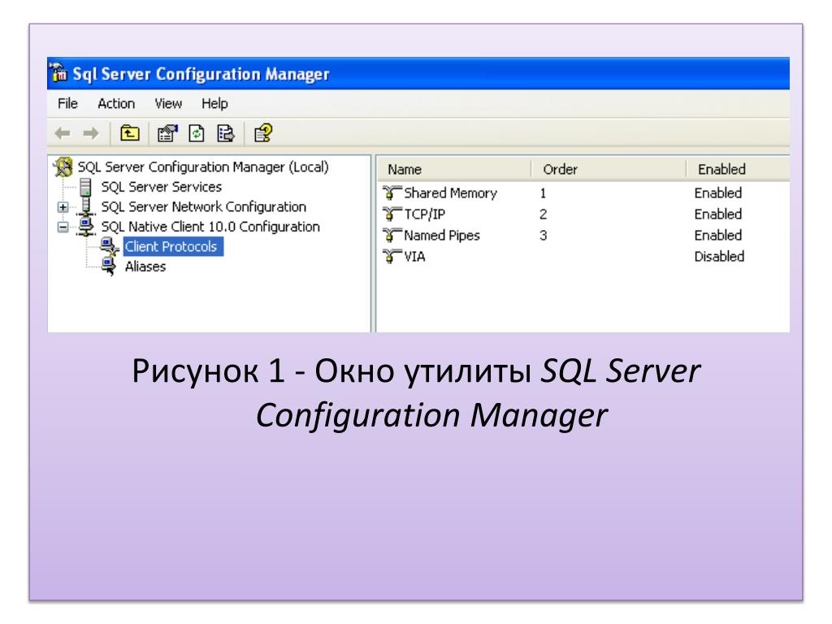Image resolution: width=832 pixels, height=624 pixels.
Task: Click Disabled status of VIA
Action: point(719,256)
